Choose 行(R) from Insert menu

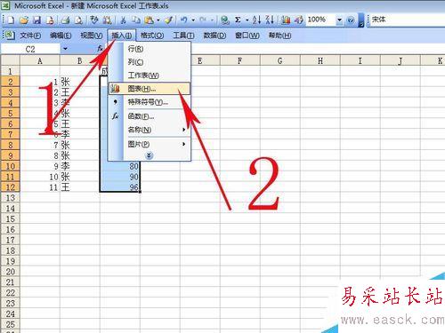coord(150,49)
